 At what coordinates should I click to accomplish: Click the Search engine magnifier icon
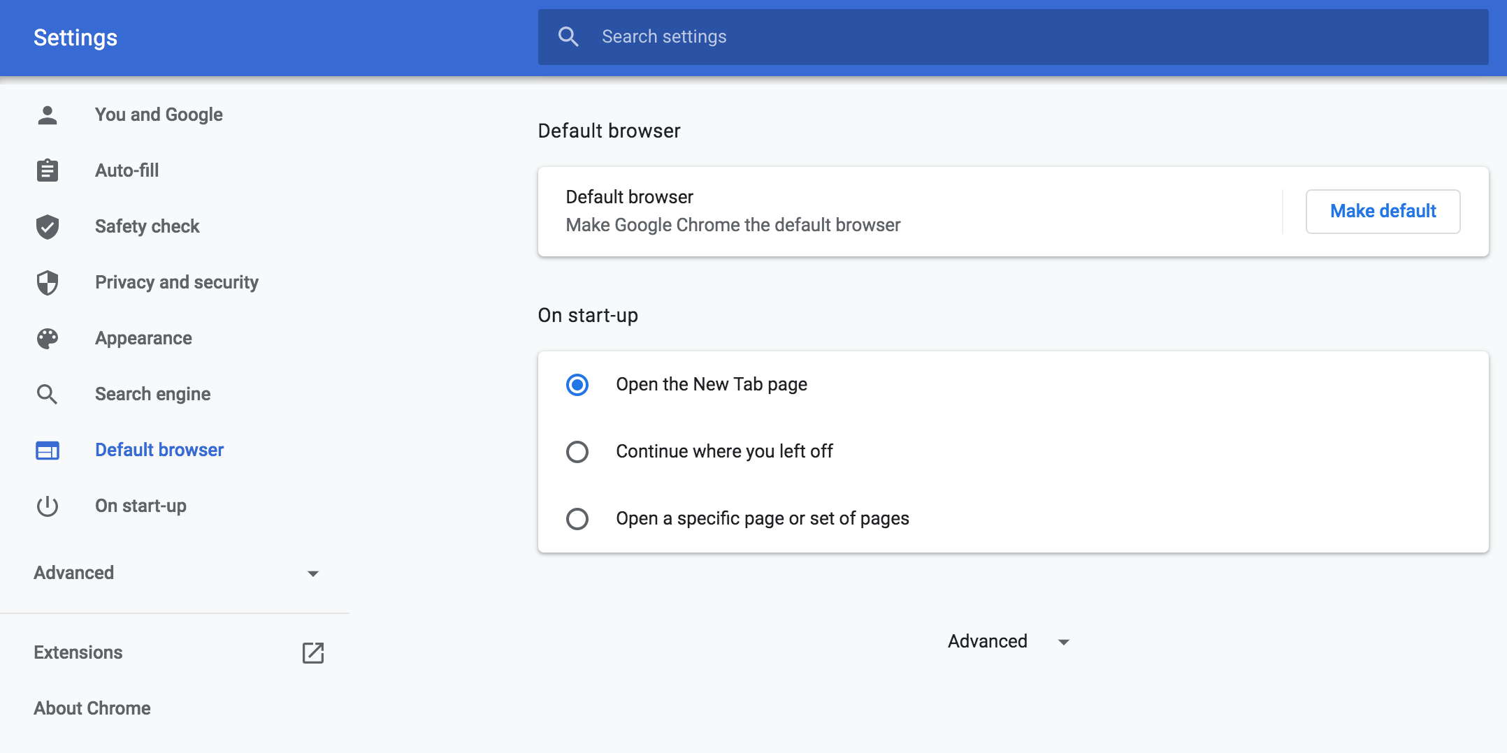(47, 394)
